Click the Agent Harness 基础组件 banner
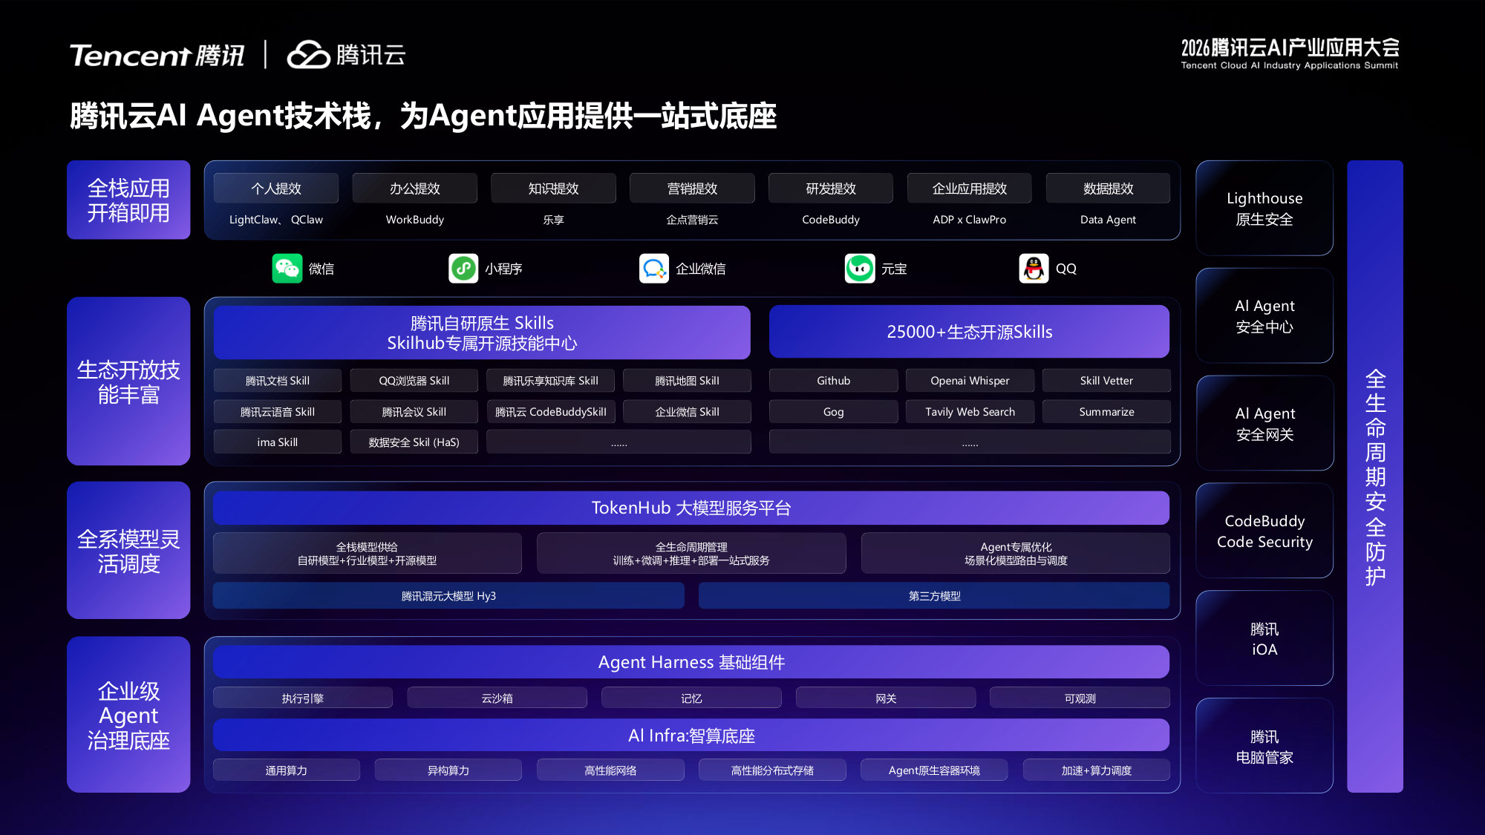This screenshot has height=835, width=1485. (691, 662)
